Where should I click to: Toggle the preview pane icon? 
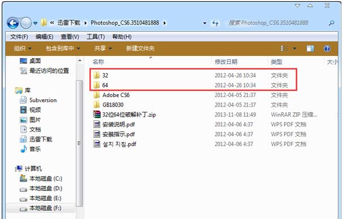pyautogui.click(x=310, y=49)
